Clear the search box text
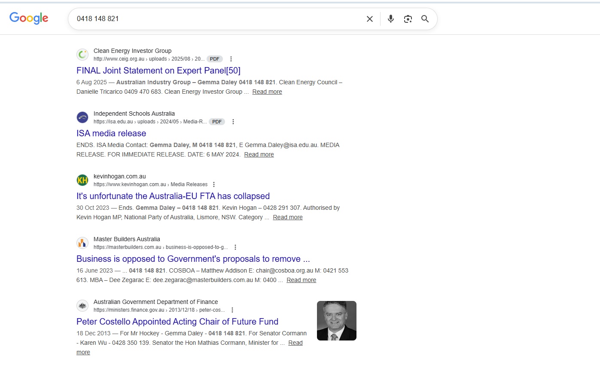 click(369, 19)
